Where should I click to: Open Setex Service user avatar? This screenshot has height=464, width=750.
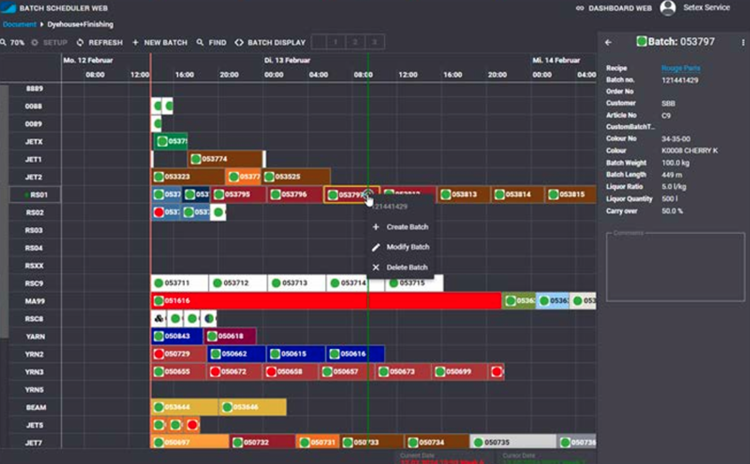click(668, 8)
